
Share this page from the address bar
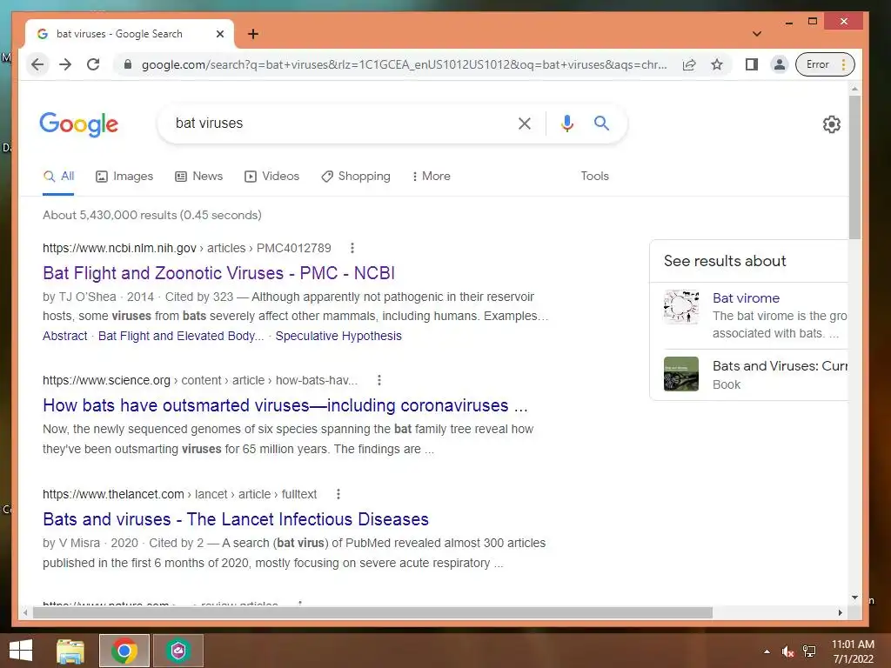[x=689, y=64]
